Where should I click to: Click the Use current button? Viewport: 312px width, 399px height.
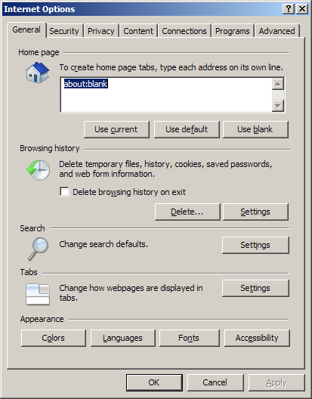[116, 129]
